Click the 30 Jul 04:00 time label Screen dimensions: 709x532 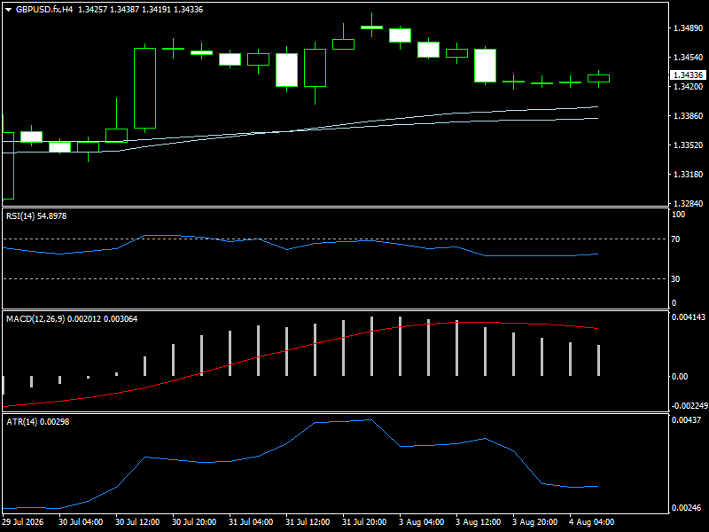81,521
